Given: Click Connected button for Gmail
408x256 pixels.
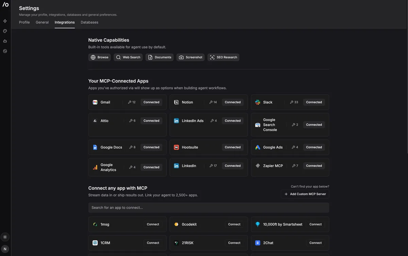Looking at the screenshot, I should pos(151,102).
